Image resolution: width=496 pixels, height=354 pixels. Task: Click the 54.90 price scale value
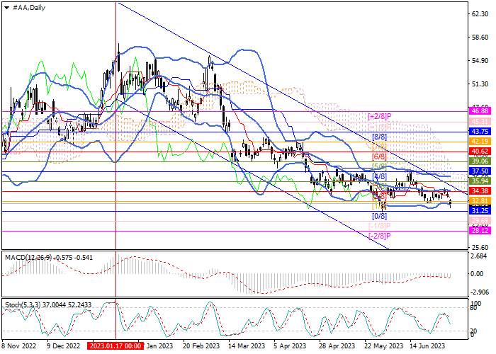click(x=480, y=61)
